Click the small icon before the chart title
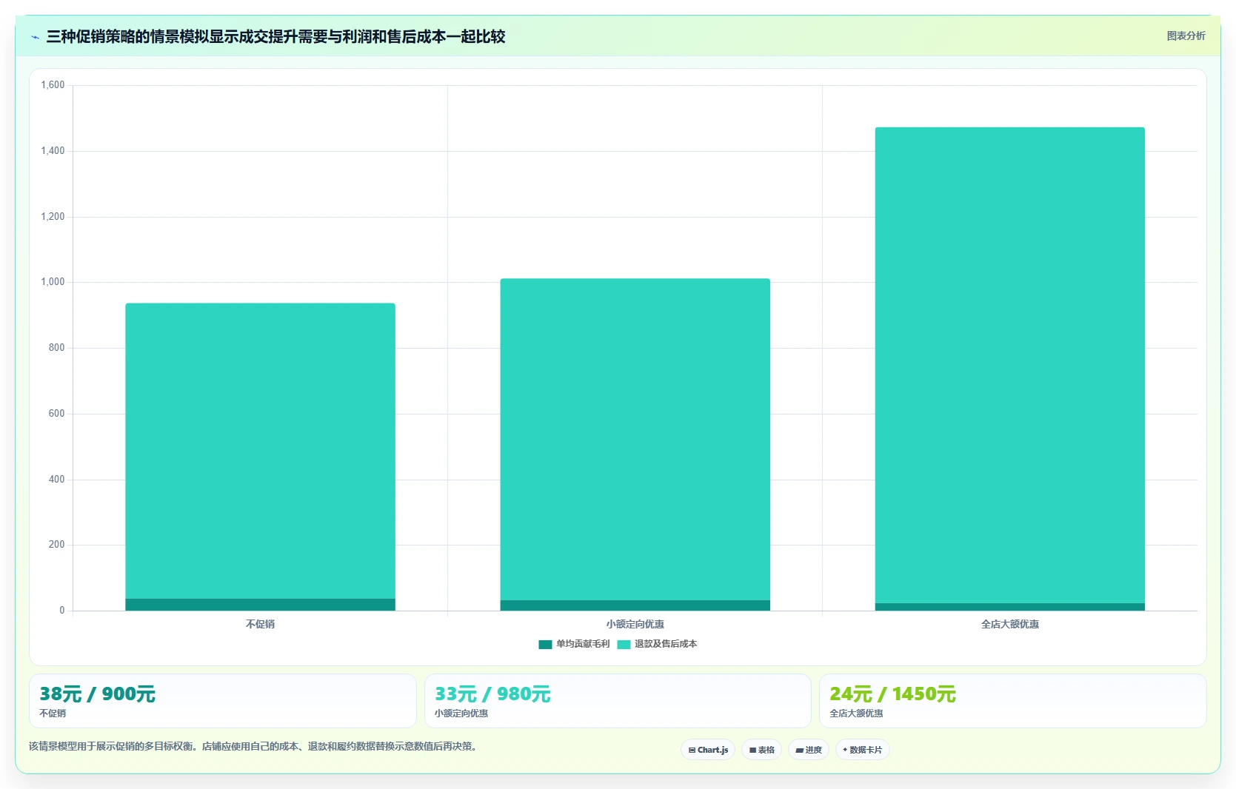 35,37
